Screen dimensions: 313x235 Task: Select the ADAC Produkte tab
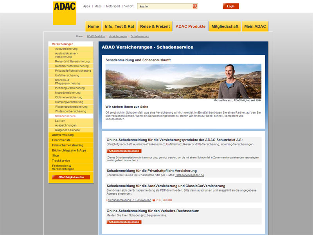tap(191, 26)
